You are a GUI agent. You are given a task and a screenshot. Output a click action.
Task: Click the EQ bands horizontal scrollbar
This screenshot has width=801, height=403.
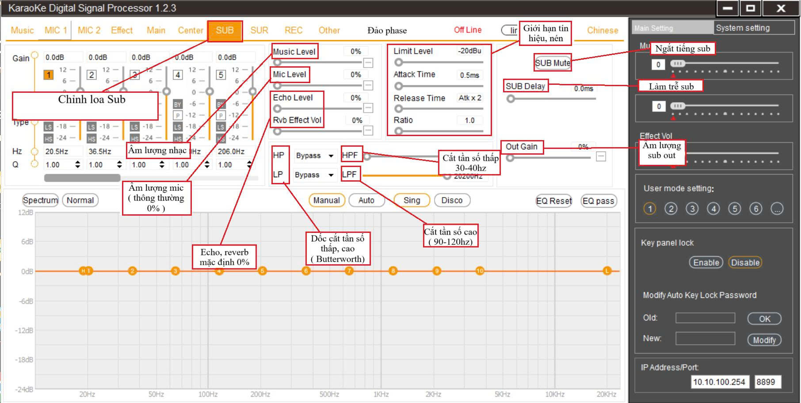coord(82,178)
